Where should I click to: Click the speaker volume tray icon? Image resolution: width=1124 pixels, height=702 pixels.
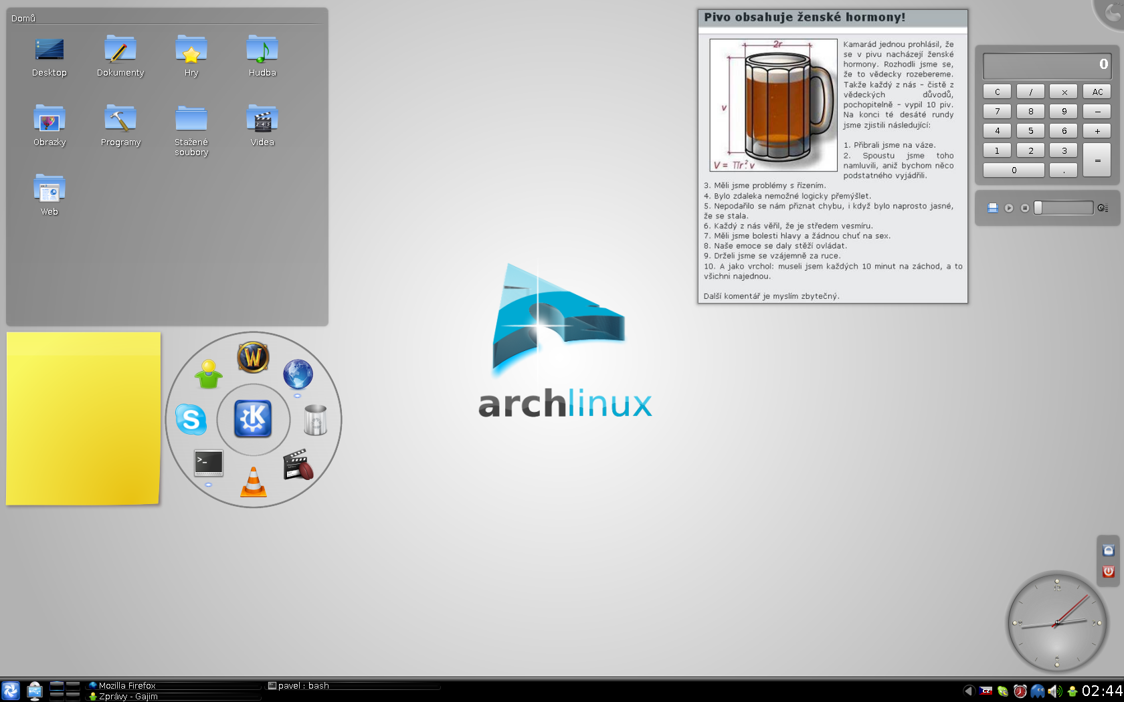point(1054,691)
